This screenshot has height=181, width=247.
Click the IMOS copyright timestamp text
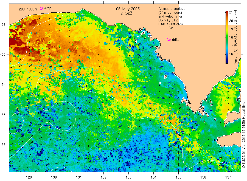[244, 135]
